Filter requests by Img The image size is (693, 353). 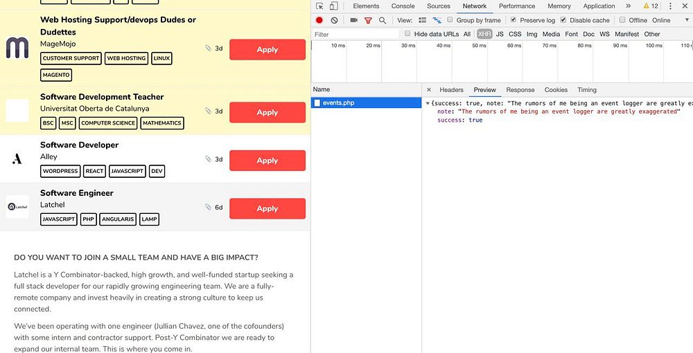coord(532,34)
